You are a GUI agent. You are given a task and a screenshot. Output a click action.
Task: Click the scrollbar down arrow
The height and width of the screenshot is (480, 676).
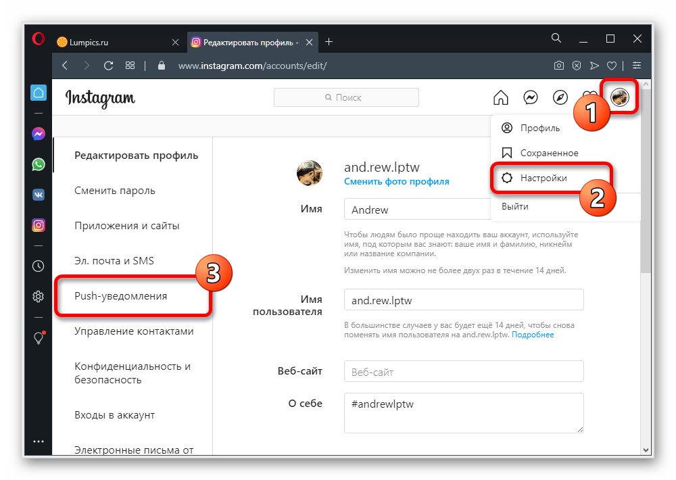tap(646, 450)
